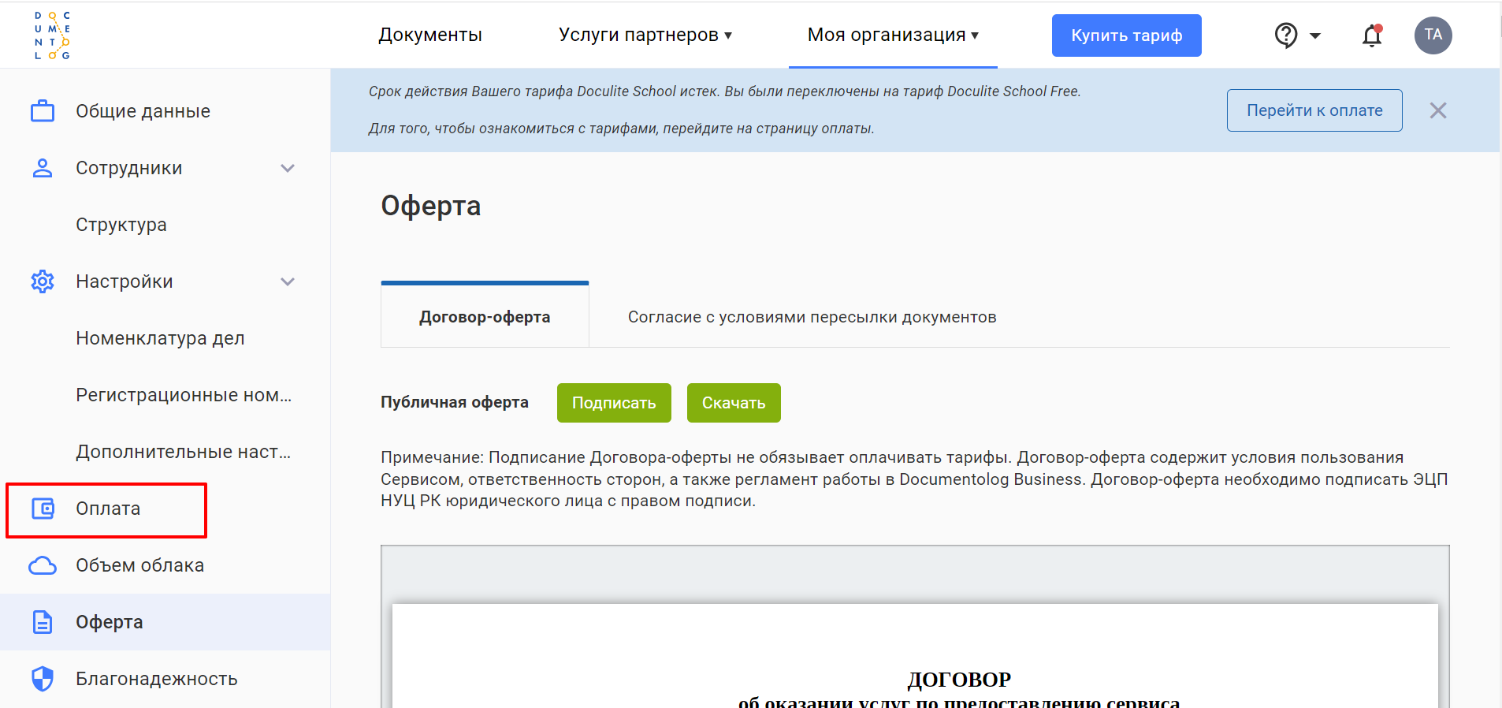
Task: Collapse the Настройки section chevron
Action: [x=288, y=281]
